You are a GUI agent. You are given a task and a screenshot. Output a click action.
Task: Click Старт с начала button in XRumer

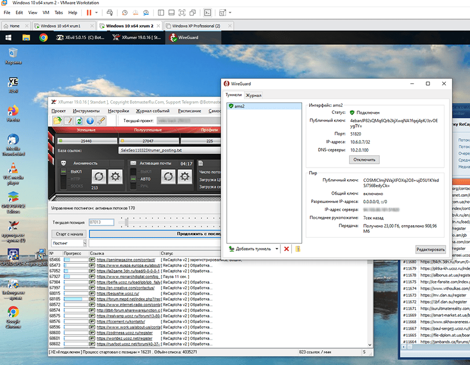[69, 234]
